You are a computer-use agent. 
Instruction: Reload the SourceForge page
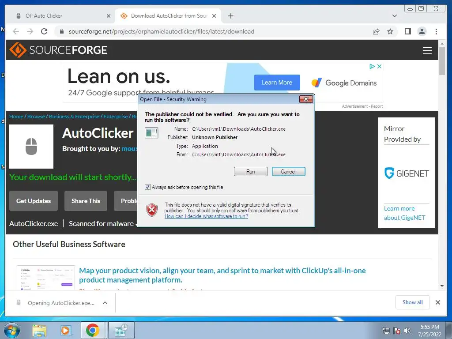[44, 31]
